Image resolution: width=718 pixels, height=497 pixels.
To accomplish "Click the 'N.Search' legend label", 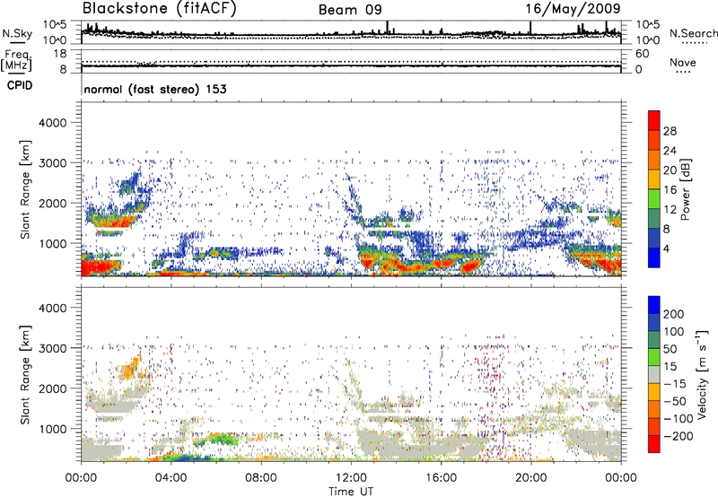I will pyautogui.click(x=693, y=33).
